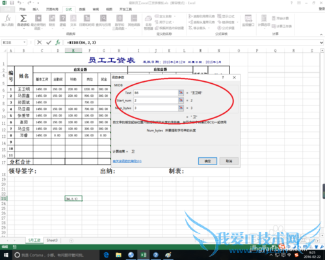
Task: Click Create from Selection (根据所选内容创建)
Action: click(x=170, y=28)
